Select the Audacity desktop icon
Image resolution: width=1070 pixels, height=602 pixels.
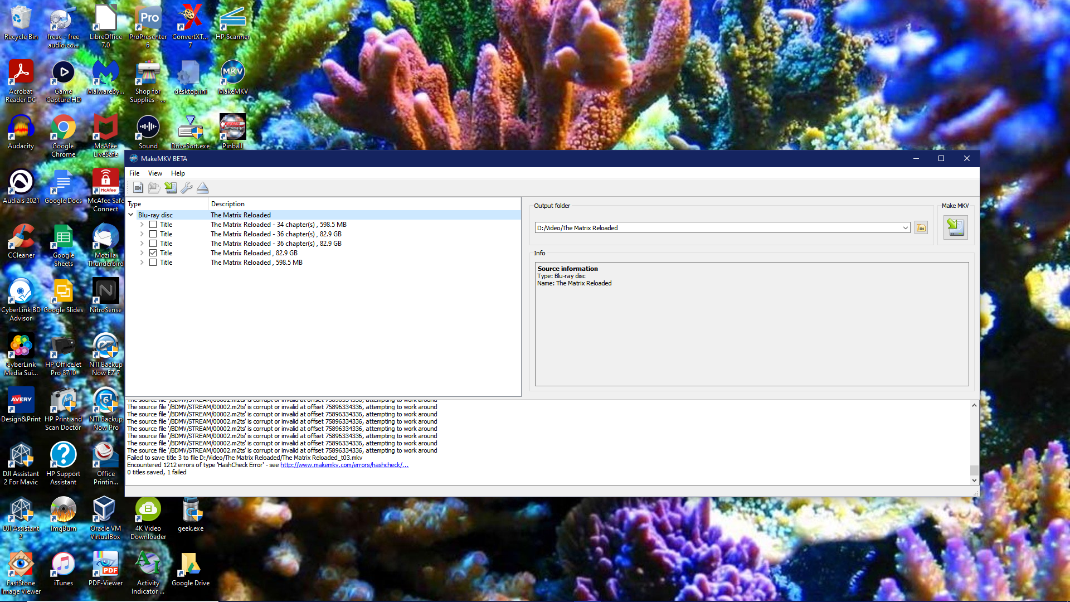click(x=21, y=132)
